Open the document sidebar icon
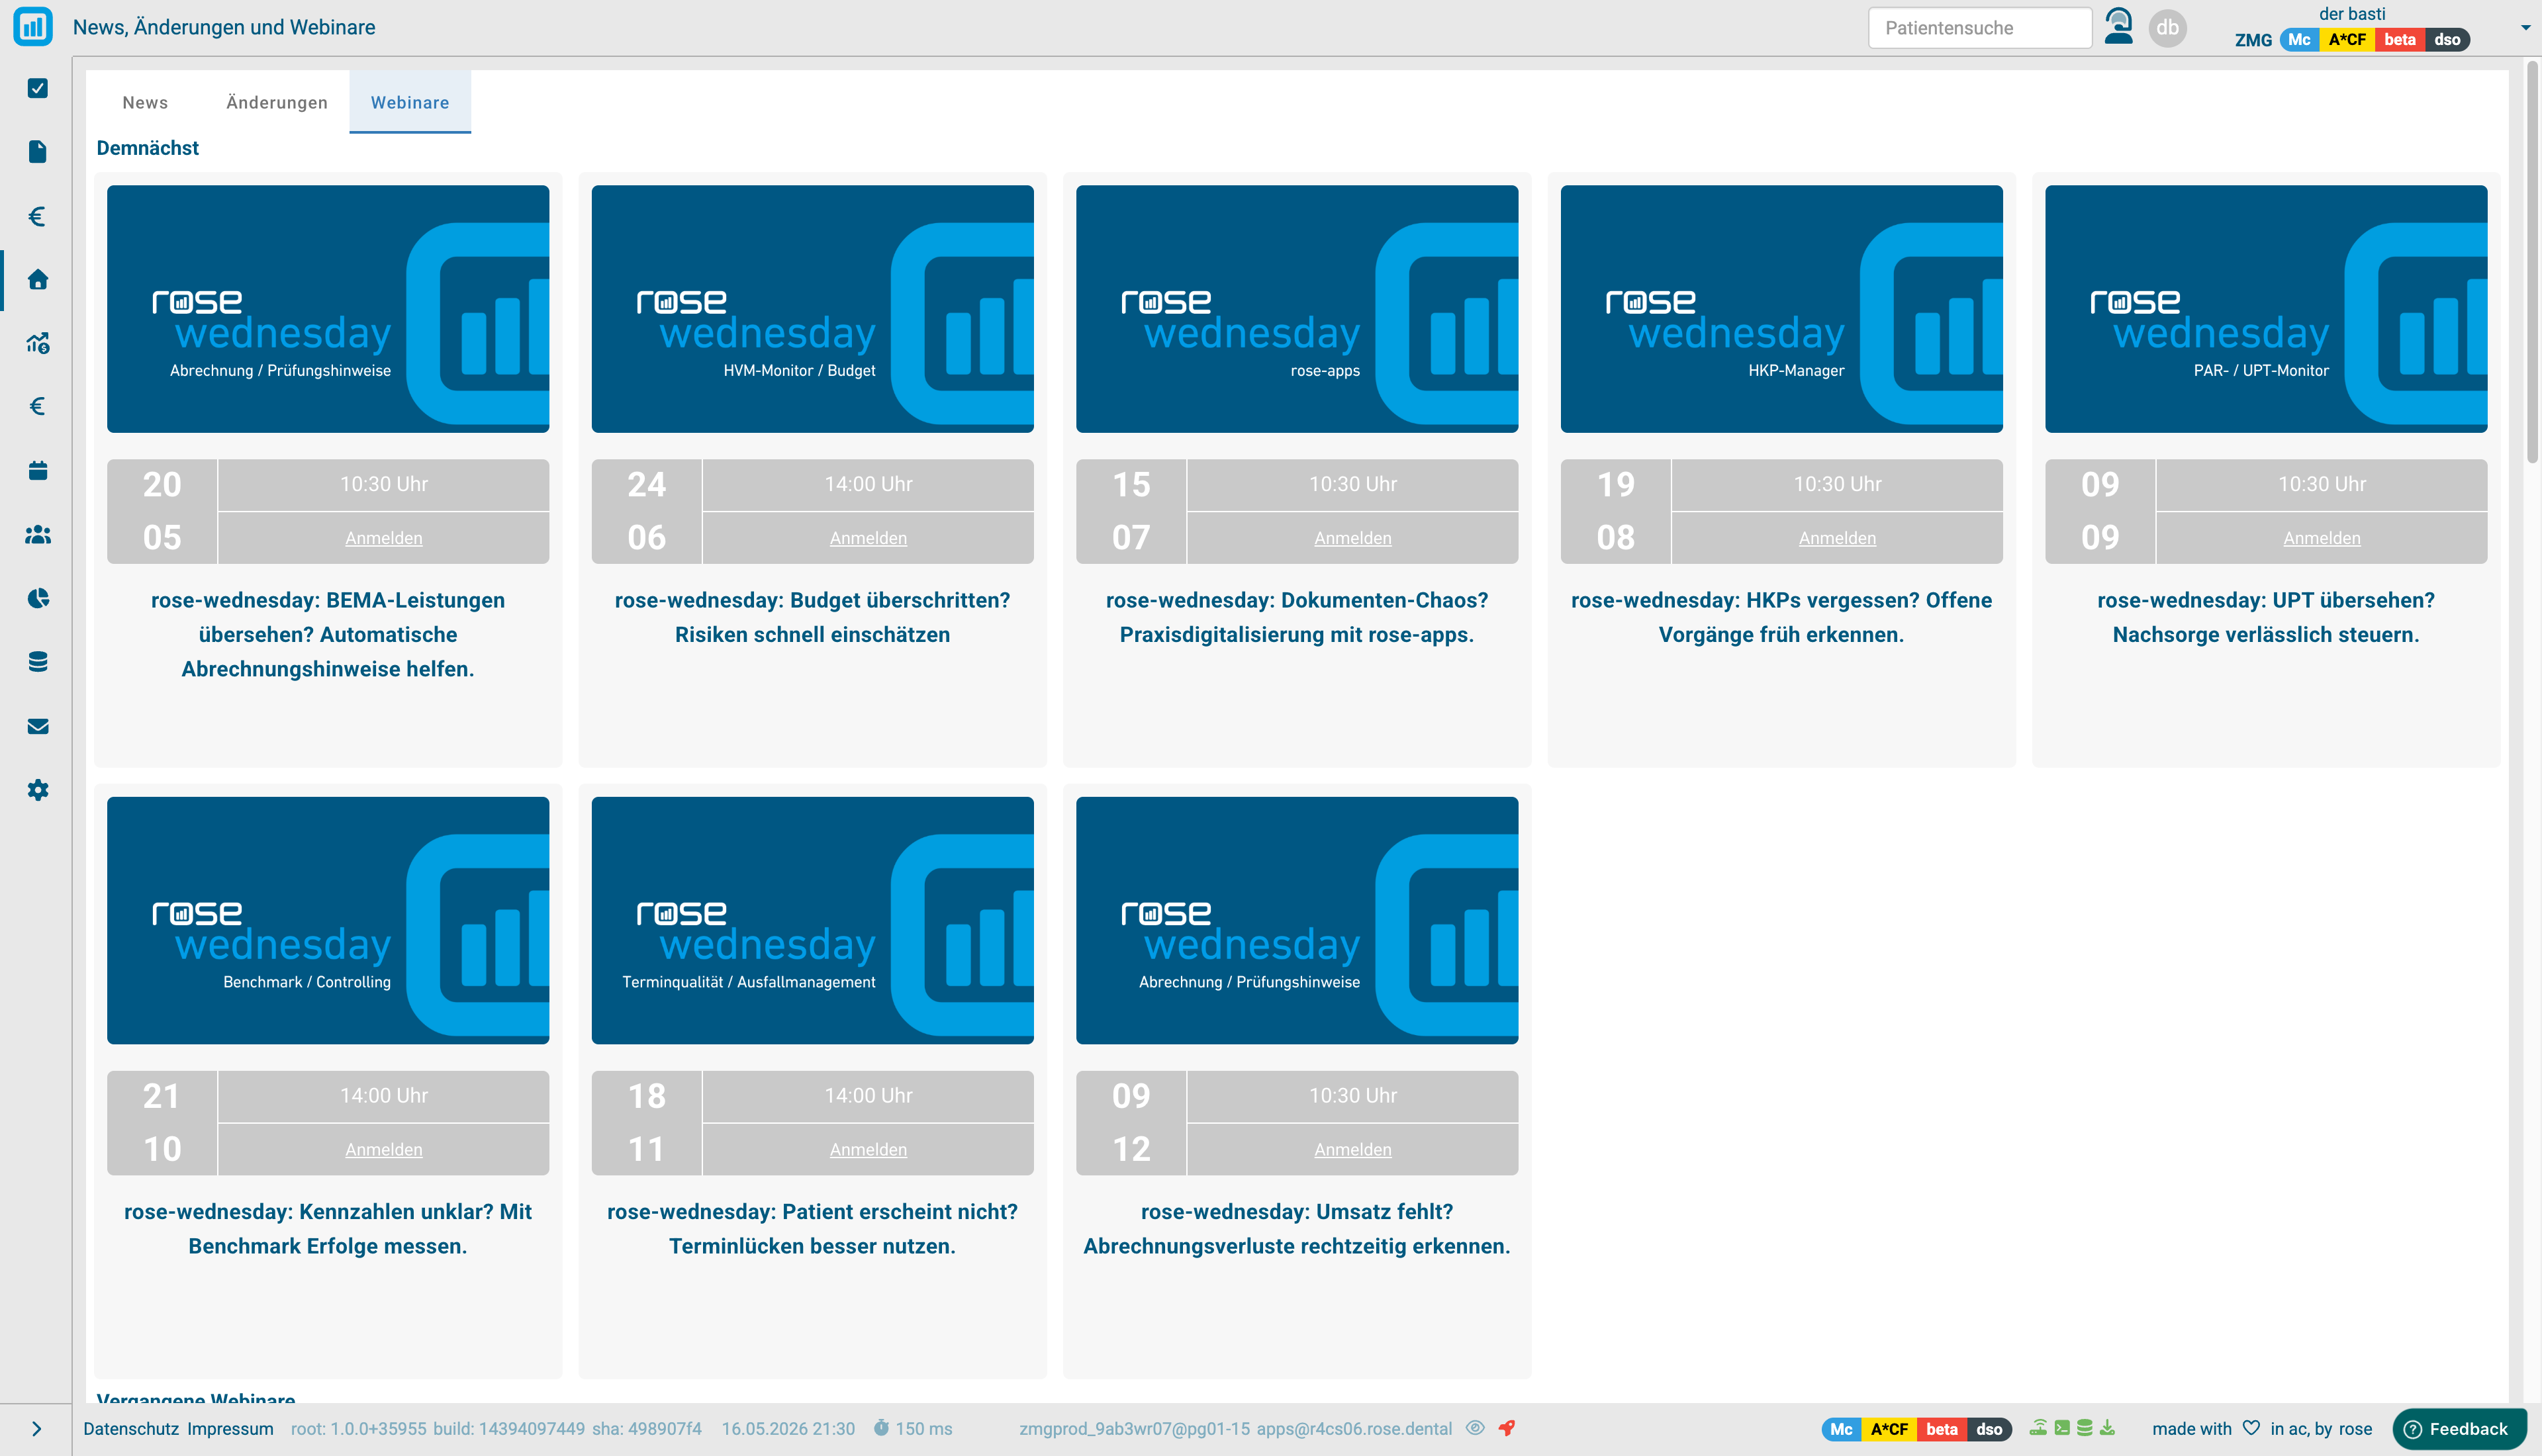This screenshot has width=2542, height=1456. [38, 151]
